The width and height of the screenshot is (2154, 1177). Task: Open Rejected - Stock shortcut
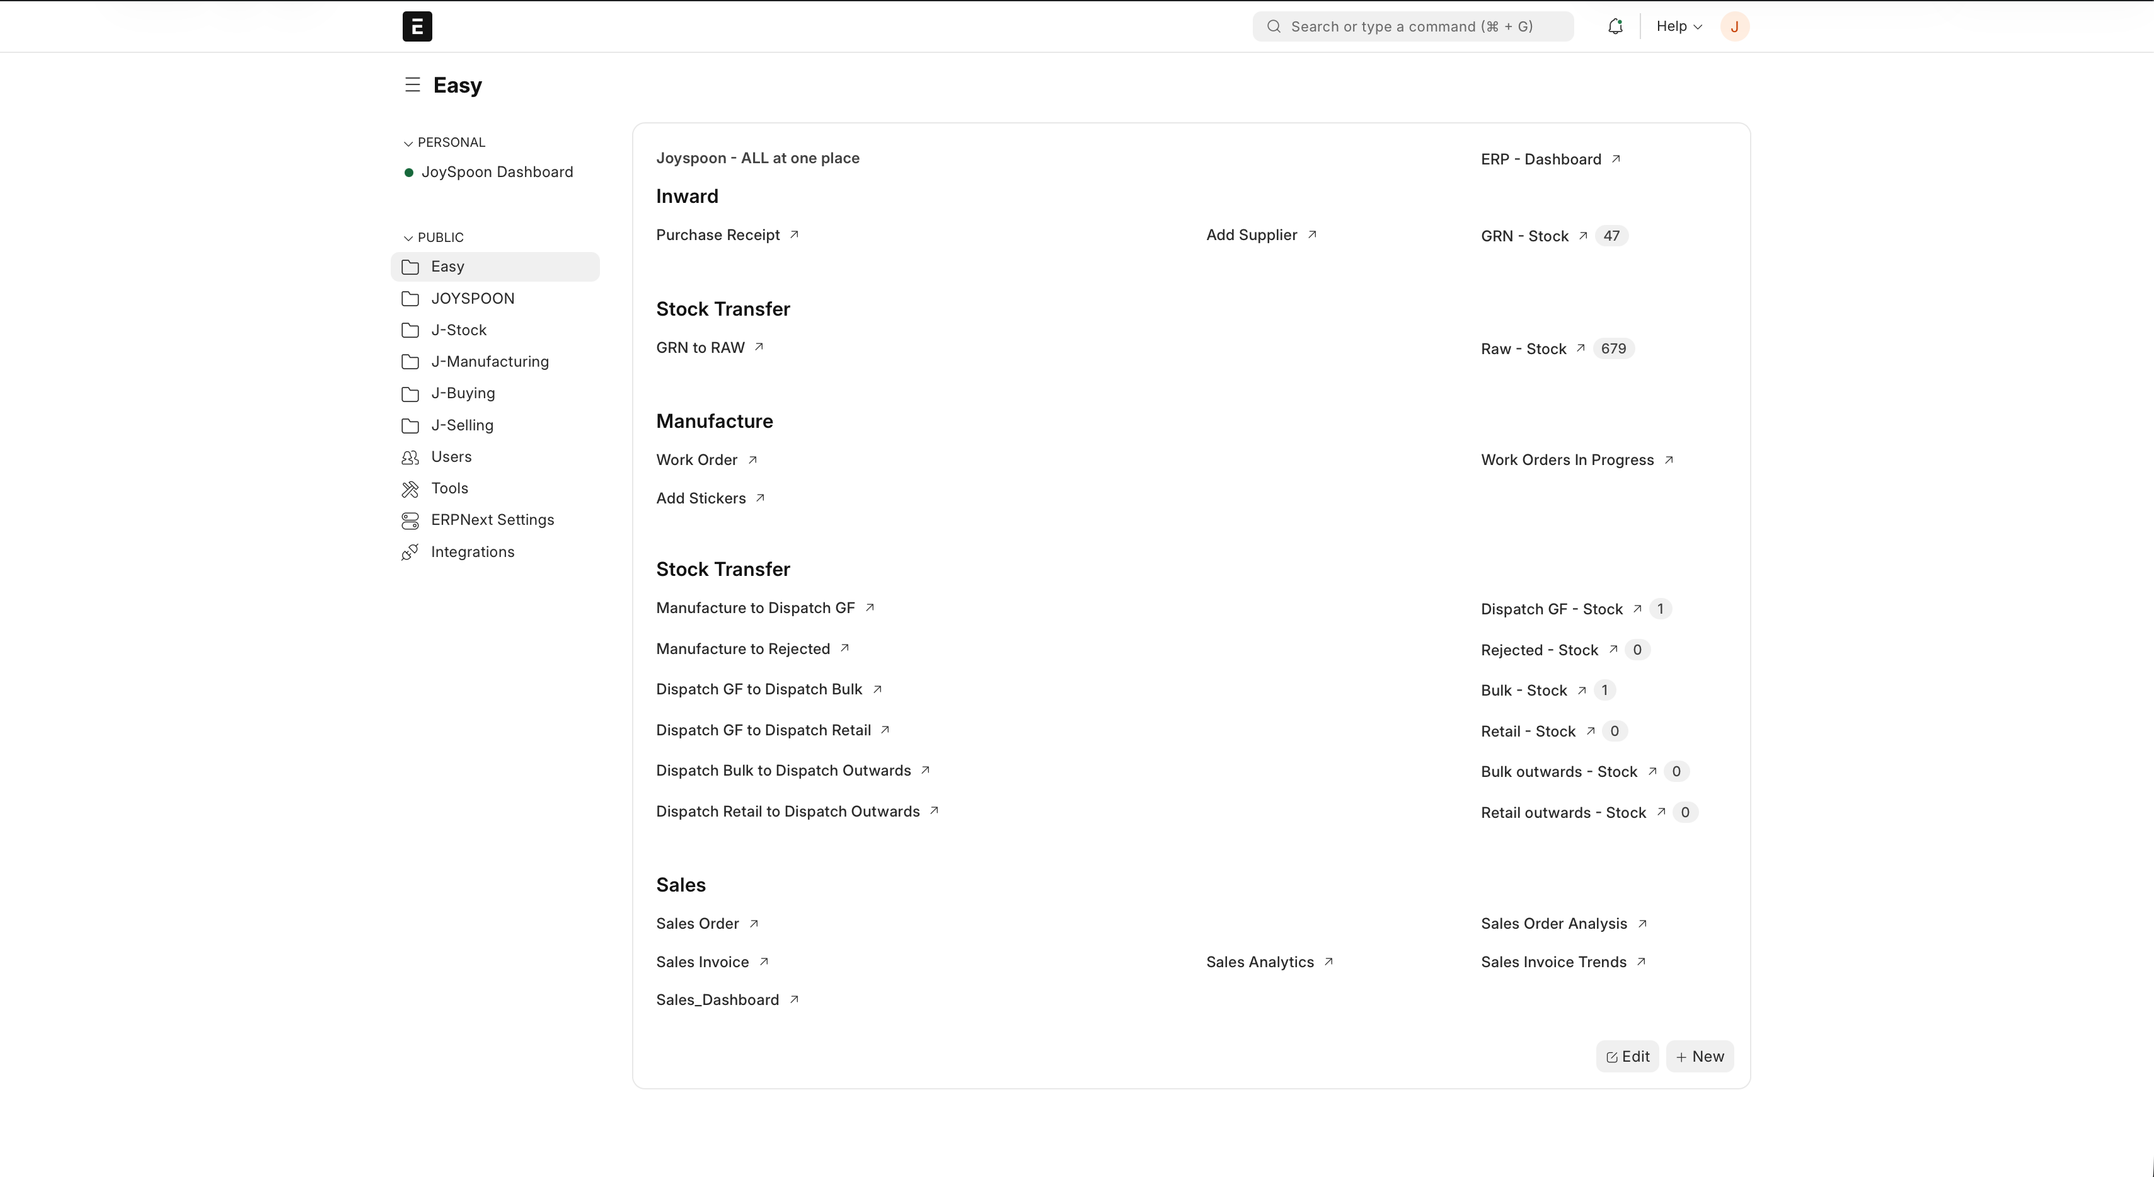tap(1540, 650)
